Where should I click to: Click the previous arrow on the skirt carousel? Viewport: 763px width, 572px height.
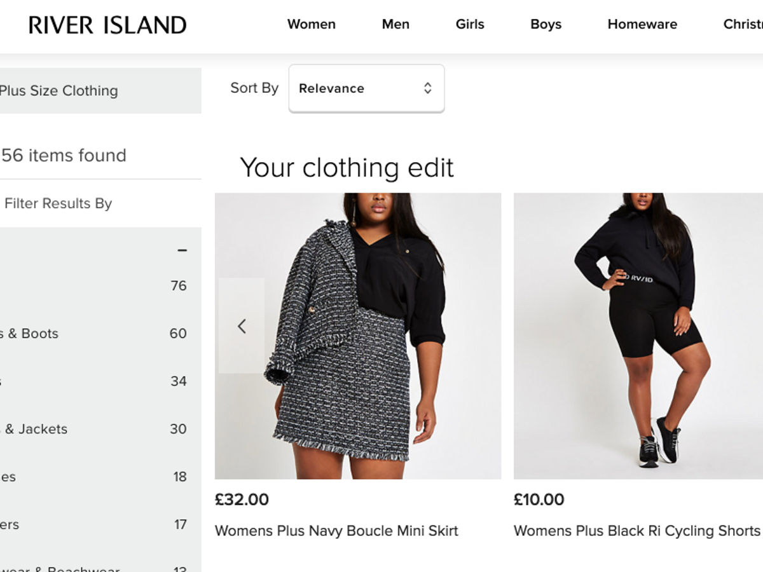(x=242, y=325)
